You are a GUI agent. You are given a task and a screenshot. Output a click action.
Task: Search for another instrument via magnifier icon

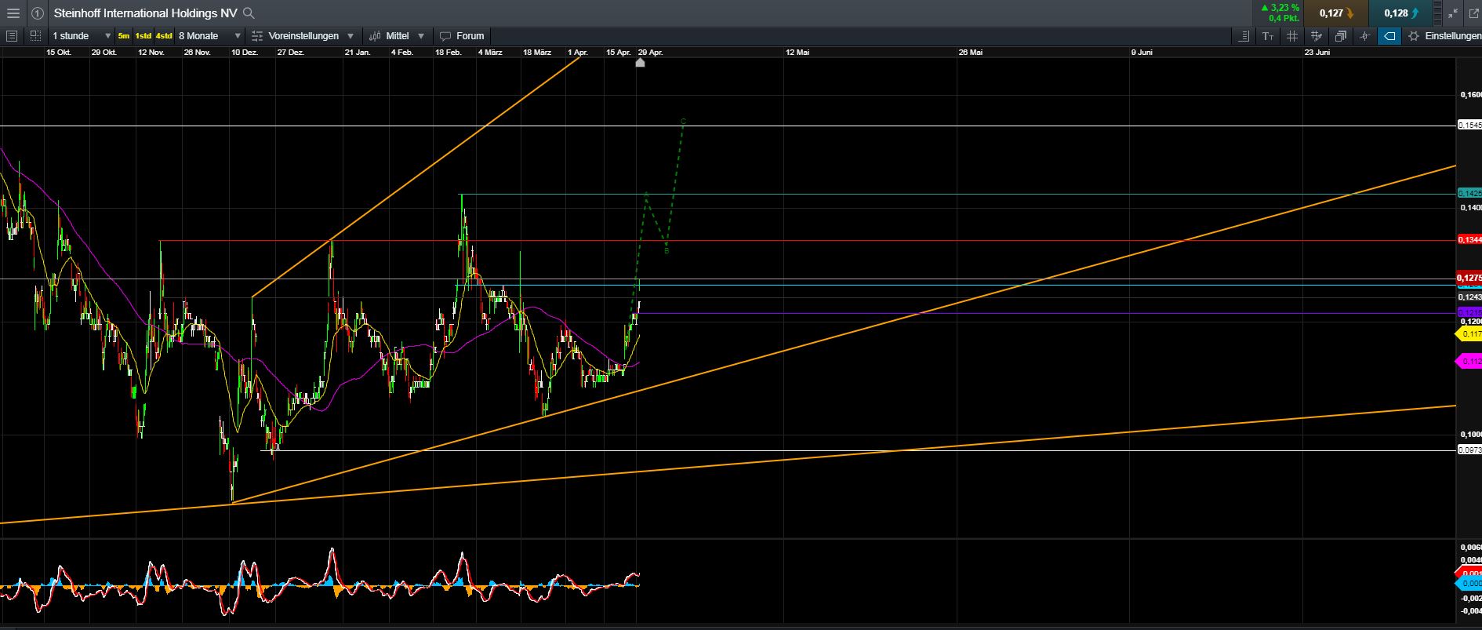pos(249,13)
